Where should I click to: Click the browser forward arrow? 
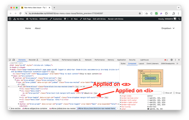click(x=15, y=13)
